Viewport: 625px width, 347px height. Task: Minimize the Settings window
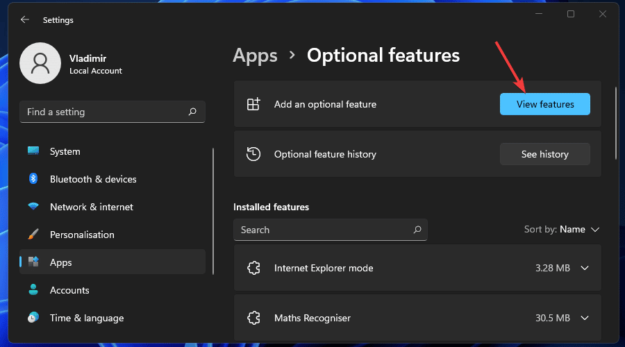coord(539,14)
